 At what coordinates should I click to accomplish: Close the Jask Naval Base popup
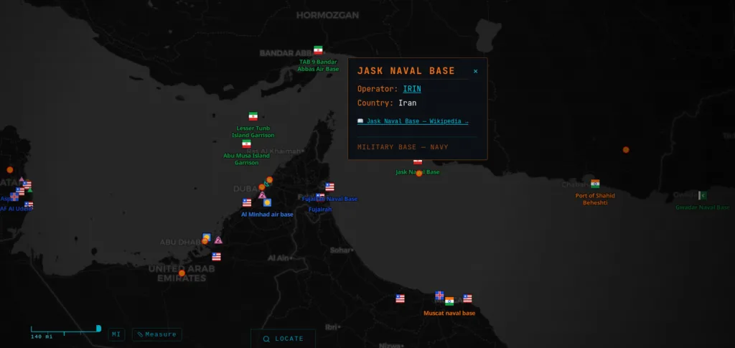coord(475,71)
